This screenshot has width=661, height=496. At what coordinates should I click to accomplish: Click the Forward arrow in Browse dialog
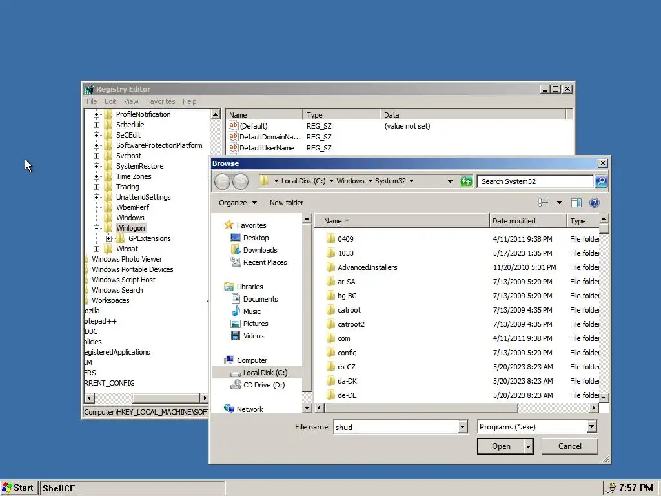240,181
